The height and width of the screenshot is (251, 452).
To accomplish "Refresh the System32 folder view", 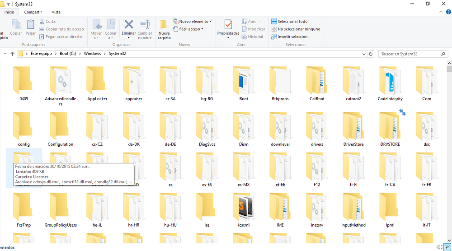I will click(371, 54).
